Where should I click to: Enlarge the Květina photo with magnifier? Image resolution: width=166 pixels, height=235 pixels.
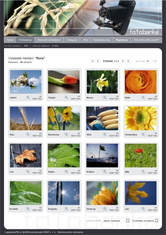point(105,172)
